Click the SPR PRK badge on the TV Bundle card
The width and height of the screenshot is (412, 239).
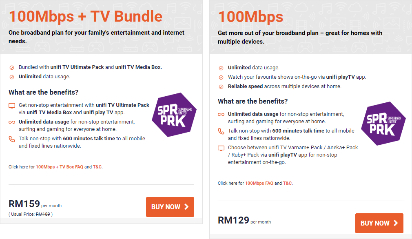pyautogui.click(x=174, y=115)
